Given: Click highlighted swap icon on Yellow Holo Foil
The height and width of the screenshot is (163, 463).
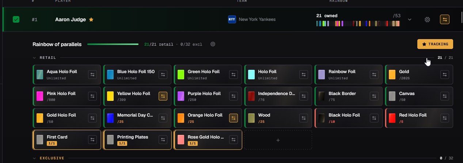Looking at the screenshot, I should [x=163, y=96].
